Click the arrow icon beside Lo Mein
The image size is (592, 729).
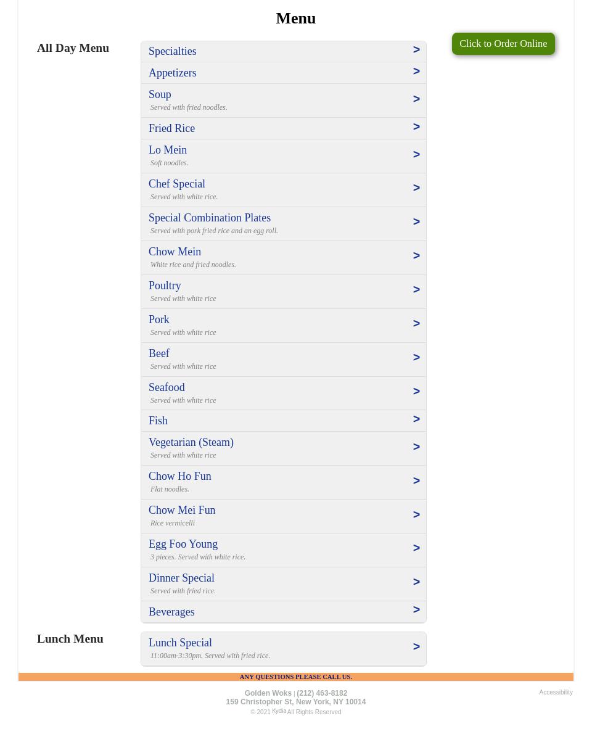[416, 155]
